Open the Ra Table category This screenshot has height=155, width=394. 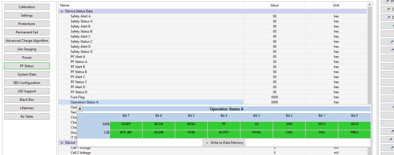(x=27, y=117)
